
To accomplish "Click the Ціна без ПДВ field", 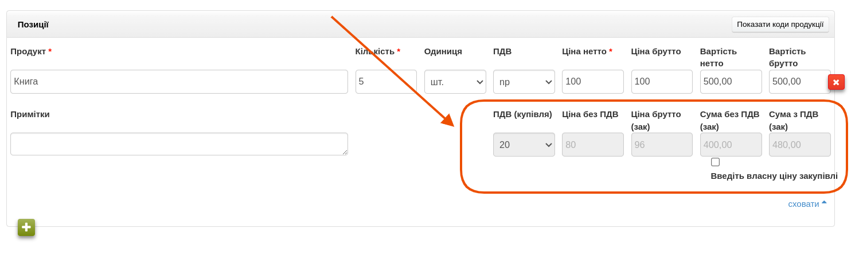I will [592, 145].
